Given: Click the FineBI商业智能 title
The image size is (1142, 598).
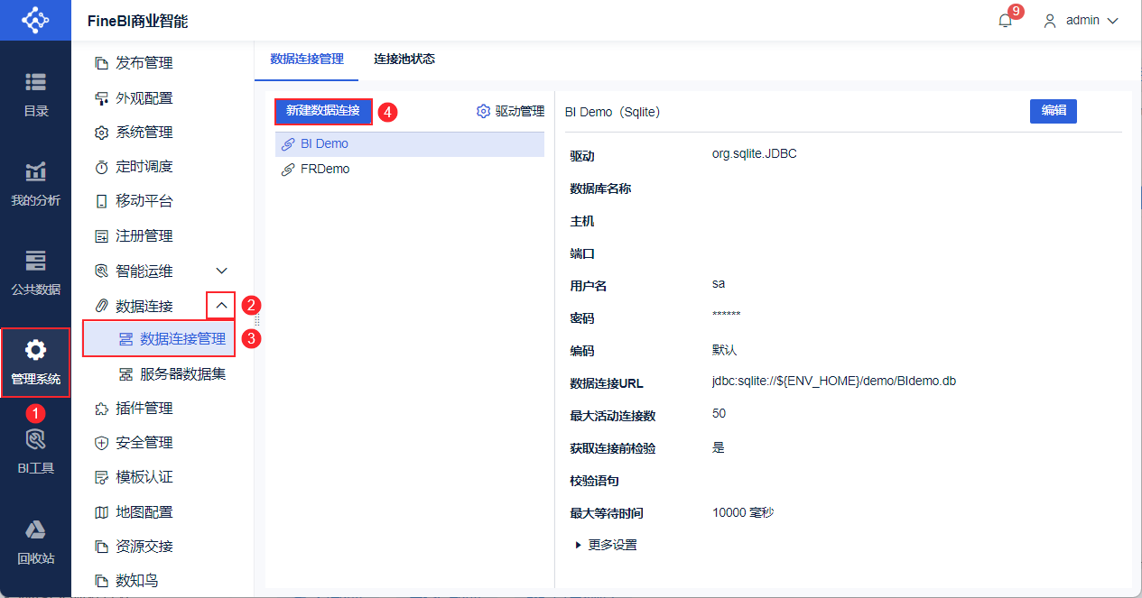Looking at the screenshot, I should pyautogui.click(x=138, y=22).
